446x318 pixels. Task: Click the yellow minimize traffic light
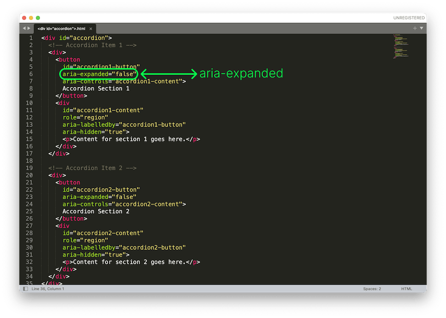(30, 17)
